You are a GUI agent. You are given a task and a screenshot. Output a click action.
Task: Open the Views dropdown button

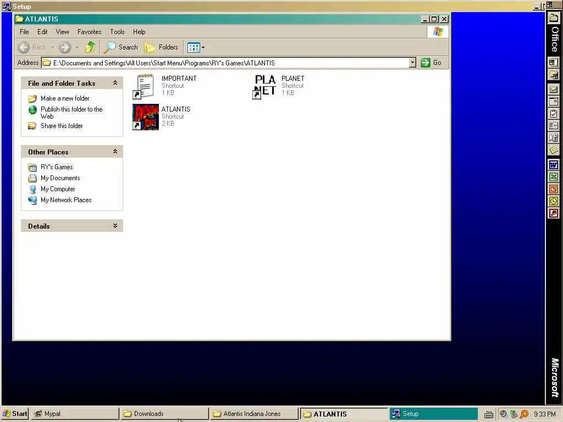(196, 47)
